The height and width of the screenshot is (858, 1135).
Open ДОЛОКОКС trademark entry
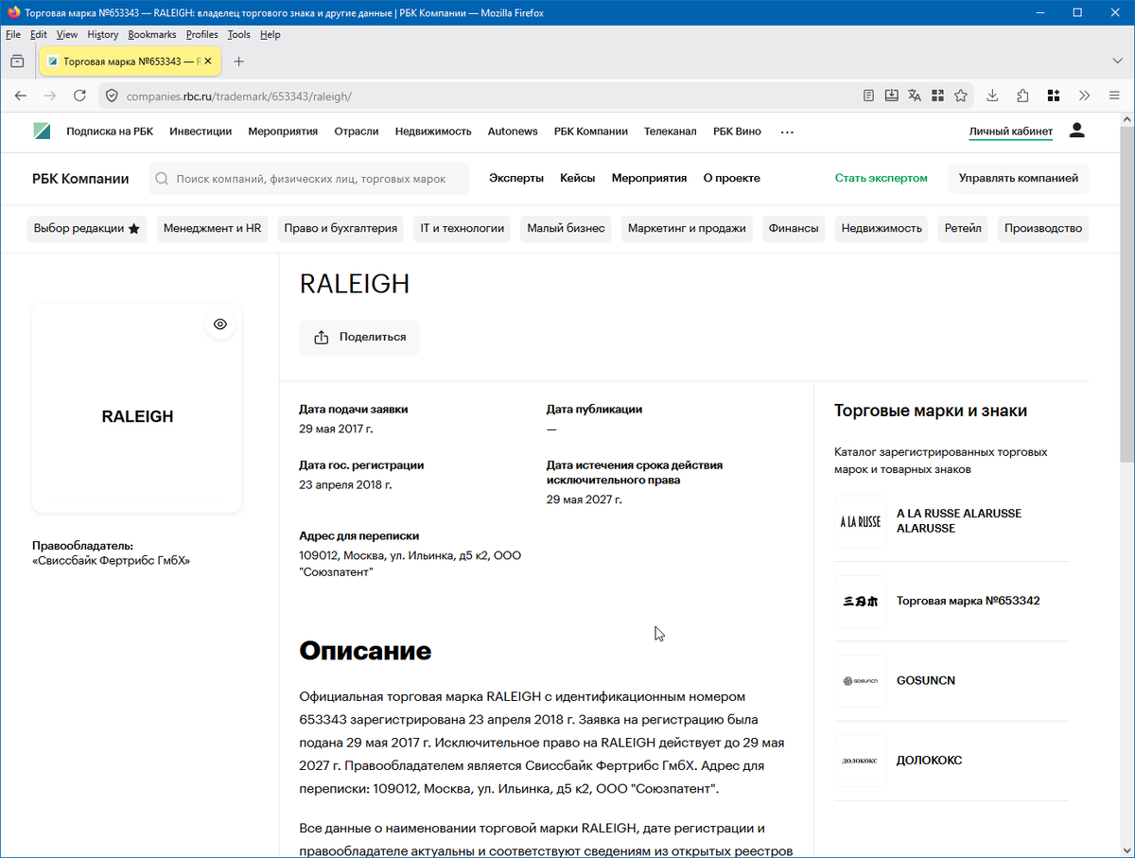(930, 761)
